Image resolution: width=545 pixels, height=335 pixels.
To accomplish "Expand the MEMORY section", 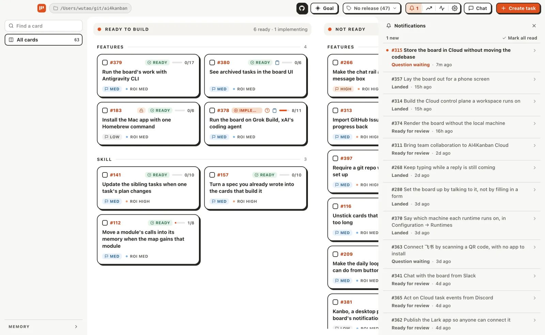I will pos(44,326).
